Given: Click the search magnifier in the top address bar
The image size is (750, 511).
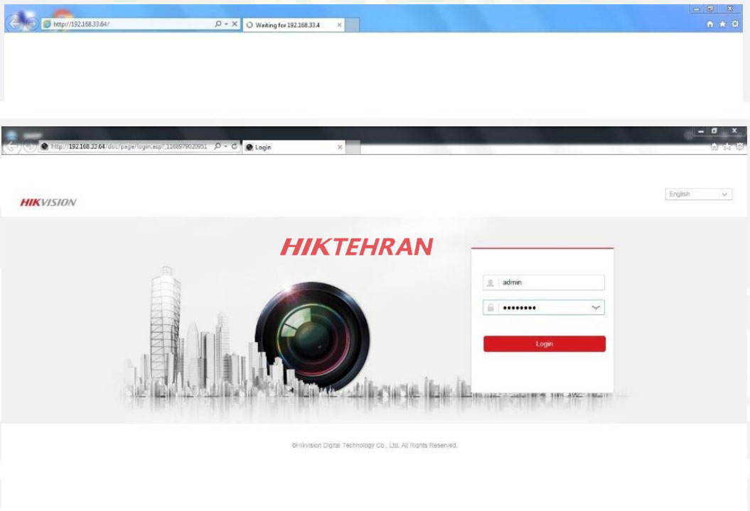Looking at the screenshot, I should (x=218, y=23).
